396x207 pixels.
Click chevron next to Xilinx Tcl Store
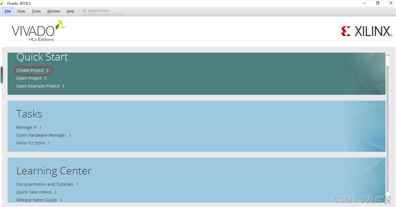coord(49,143)
